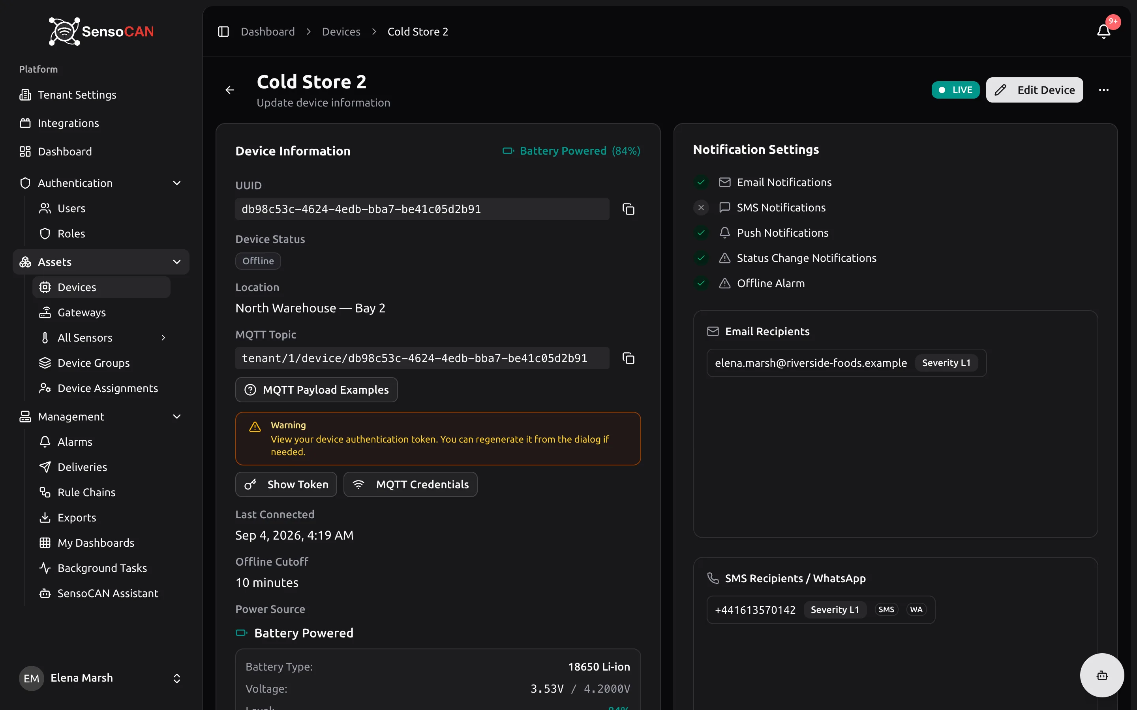Open Deliveries page

[101, 467]
